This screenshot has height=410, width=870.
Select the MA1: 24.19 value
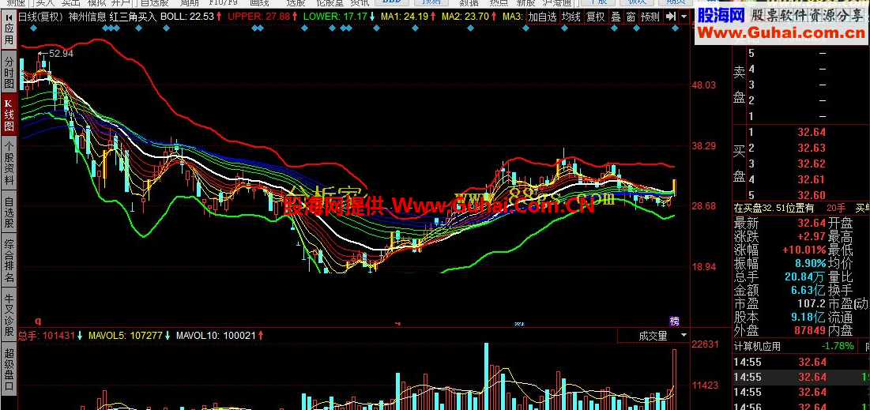tap(404, 17)
